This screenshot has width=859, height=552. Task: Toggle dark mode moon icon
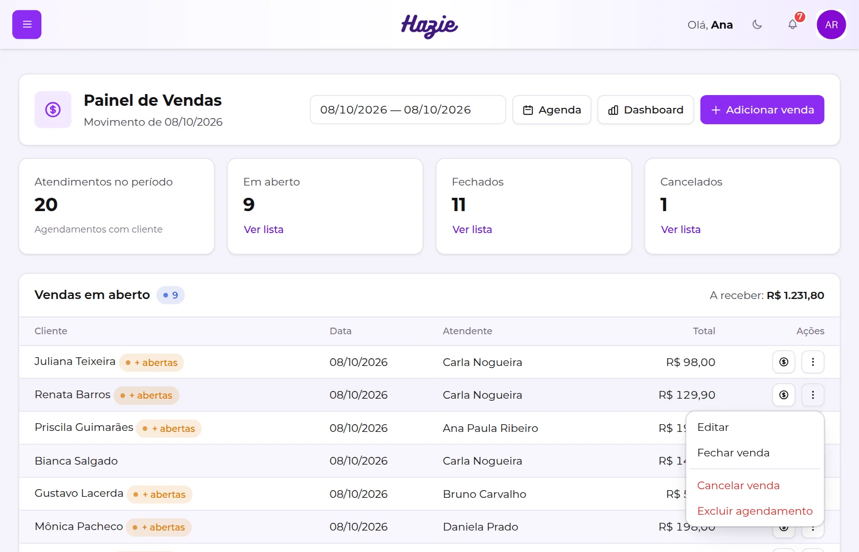(757, 25)
